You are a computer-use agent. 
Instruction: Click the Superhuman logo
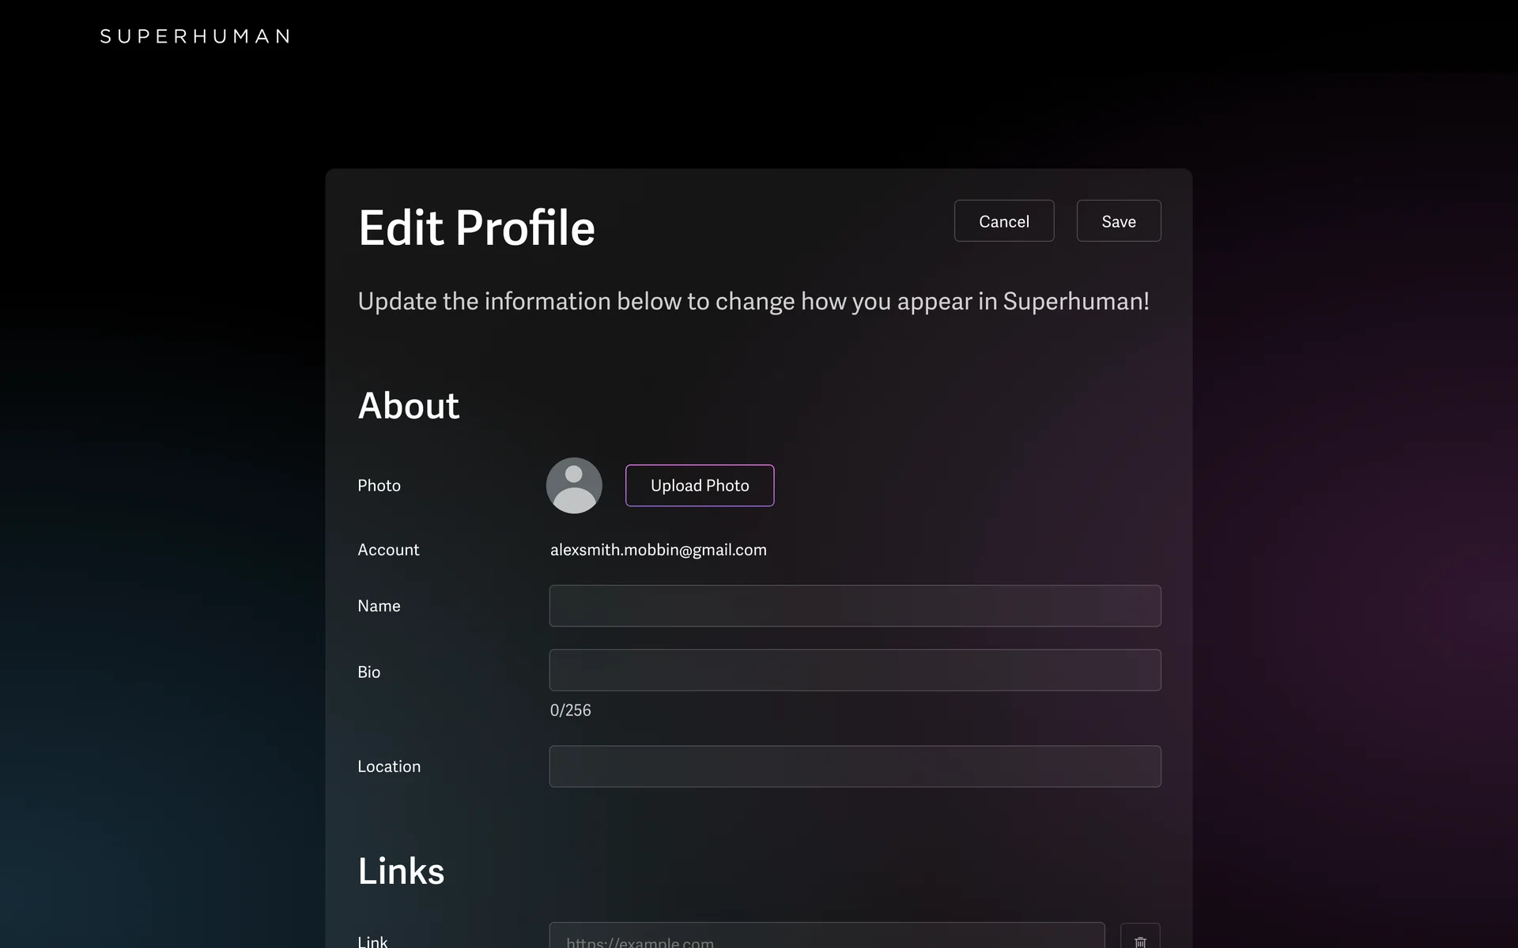195,36
